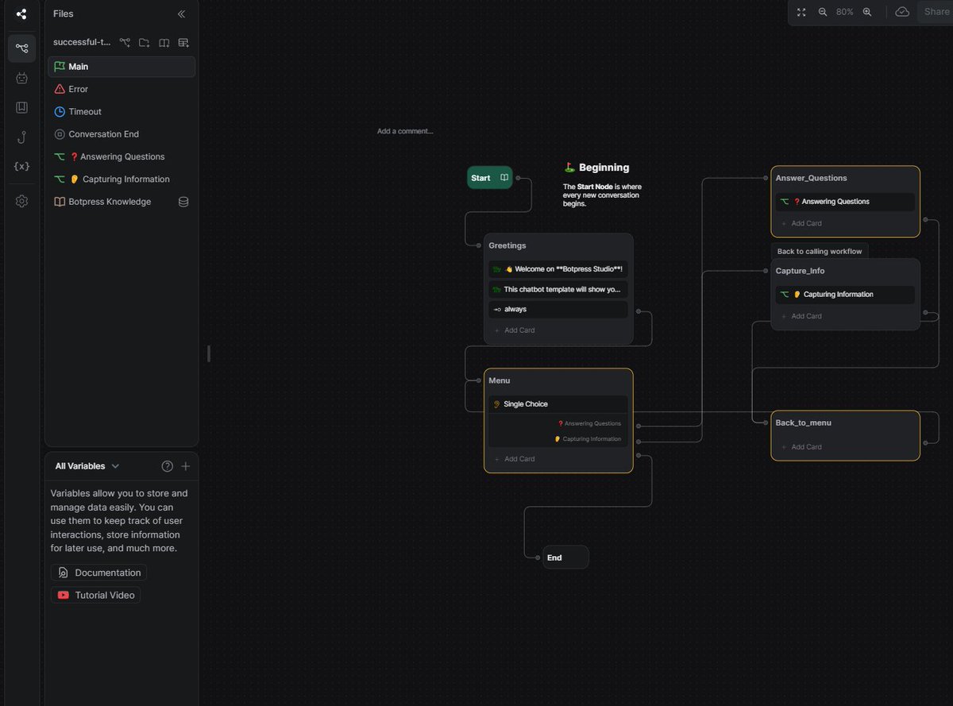Click the cloud sync status icon
Screen dimensions: 953x706
point(902,12)
